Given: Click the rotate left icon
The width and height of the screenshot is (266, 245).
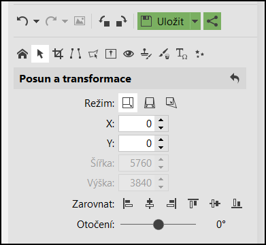Looking at the screenshot, I should 104,22.
